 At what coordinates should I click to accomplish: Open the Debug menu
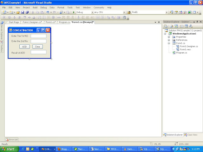pos(43,8)
